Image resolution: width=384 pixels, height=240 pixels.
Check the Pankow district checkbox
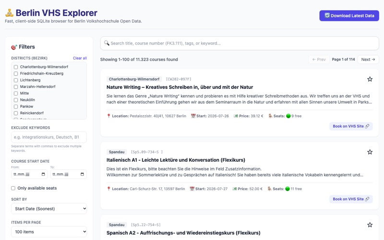coord(16,107)
